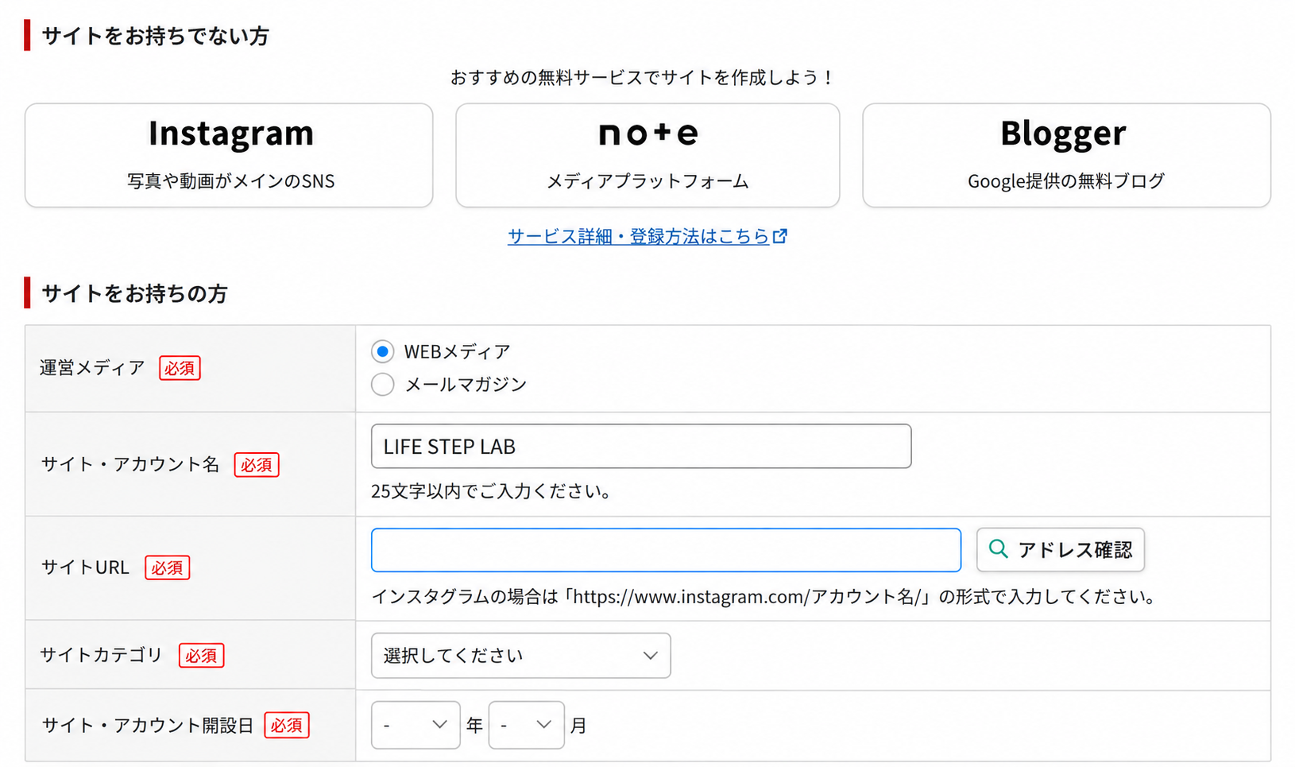This screenshot has width=1295, height=767.
Task: Open the year dropdown for 開設日
Action: pyautogui.click(x=416, y=725)
